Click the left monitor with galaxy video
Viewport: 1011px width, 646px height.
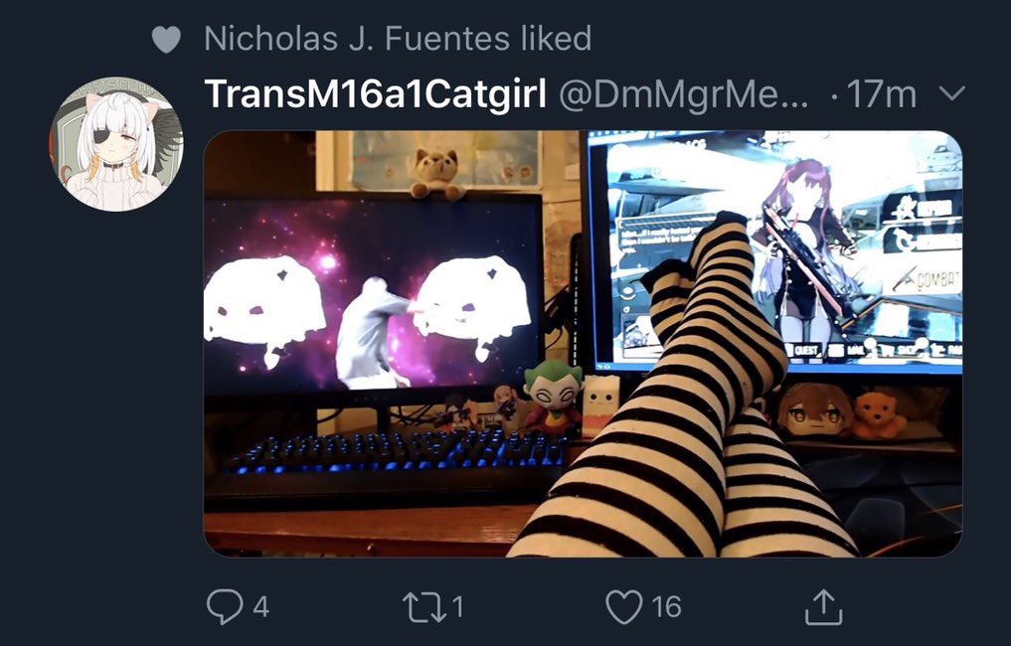(373, 293)
